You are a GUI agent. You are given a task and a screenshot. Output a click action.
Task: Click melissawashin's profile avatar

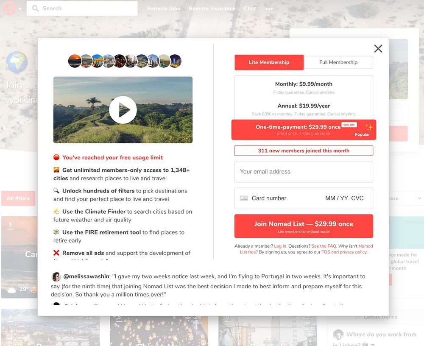(x=56, y=277)
